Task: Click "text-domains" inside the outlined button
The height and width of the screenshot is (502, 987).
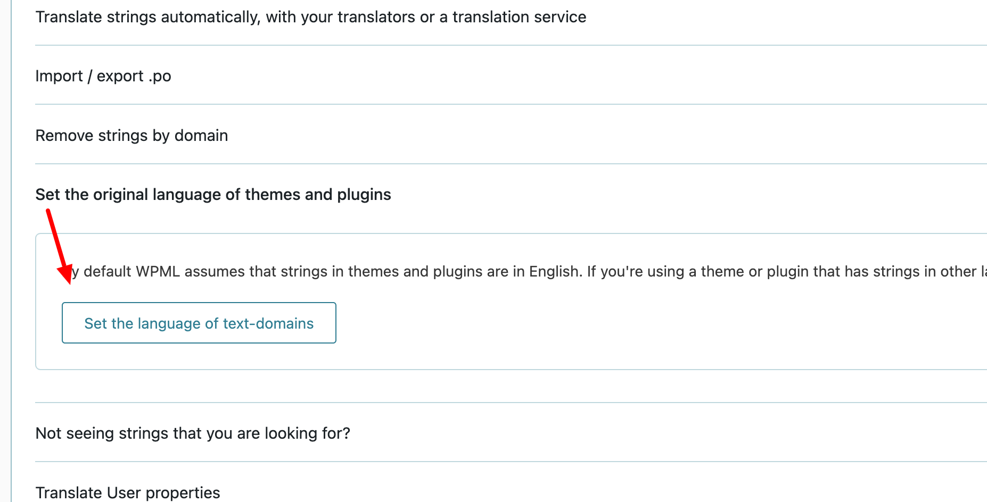Action: 268,323
